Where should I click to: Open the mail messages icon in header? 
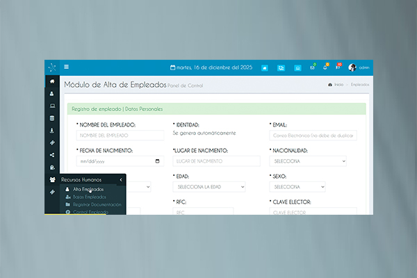(313, 67)
